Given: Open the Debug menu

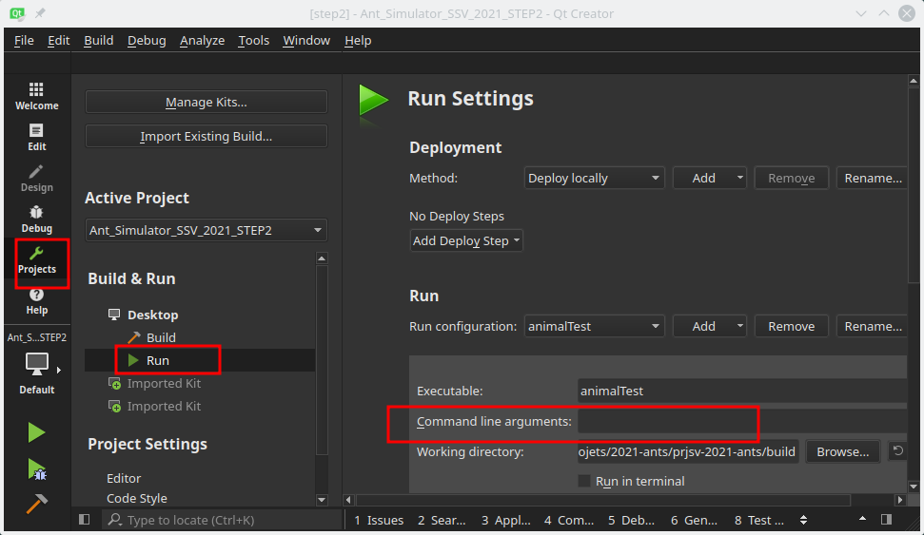Looking at the screenshot, I should click(147, 41).
